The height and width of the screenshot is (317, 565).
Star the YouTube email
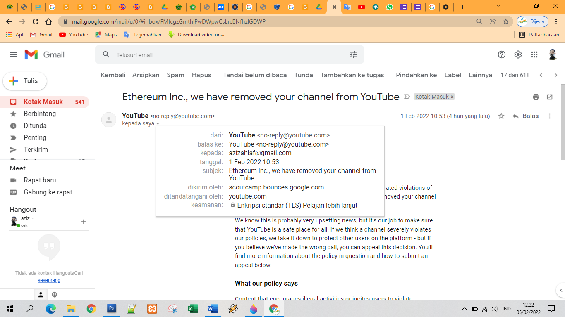(501, 116)
